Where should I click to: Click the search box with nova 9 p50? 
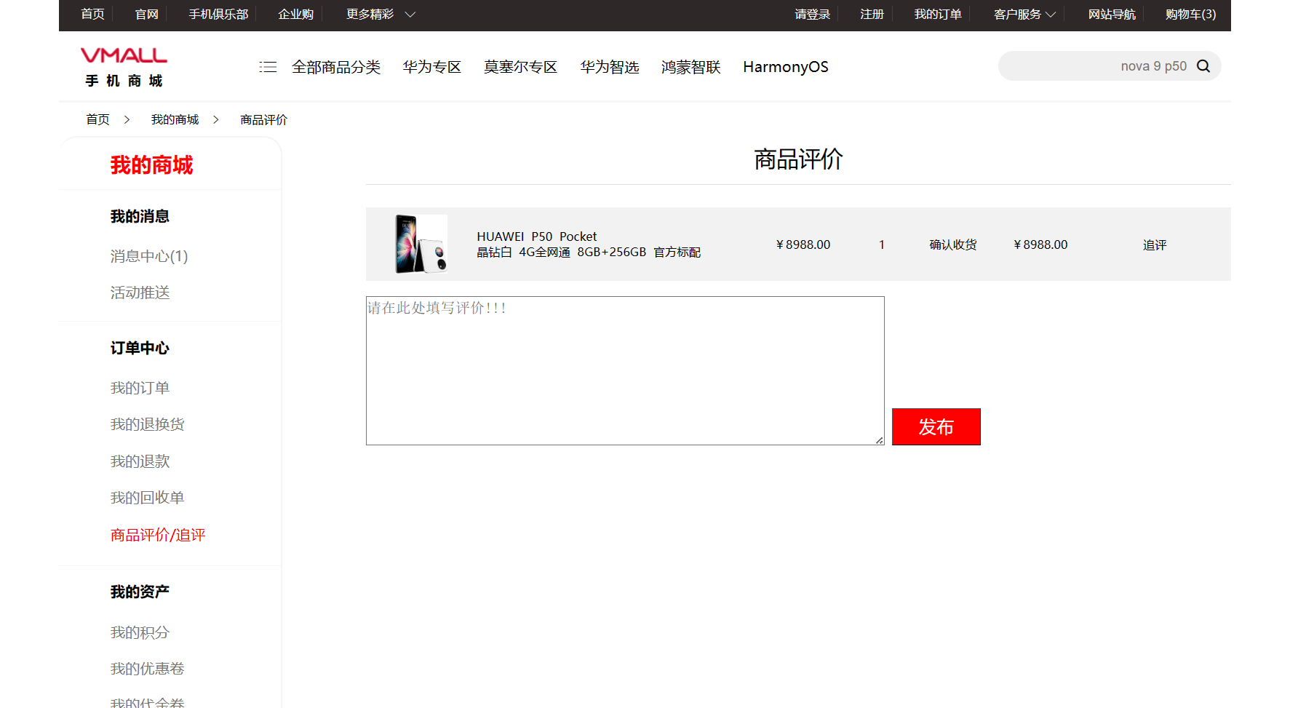click(1110, 66)
